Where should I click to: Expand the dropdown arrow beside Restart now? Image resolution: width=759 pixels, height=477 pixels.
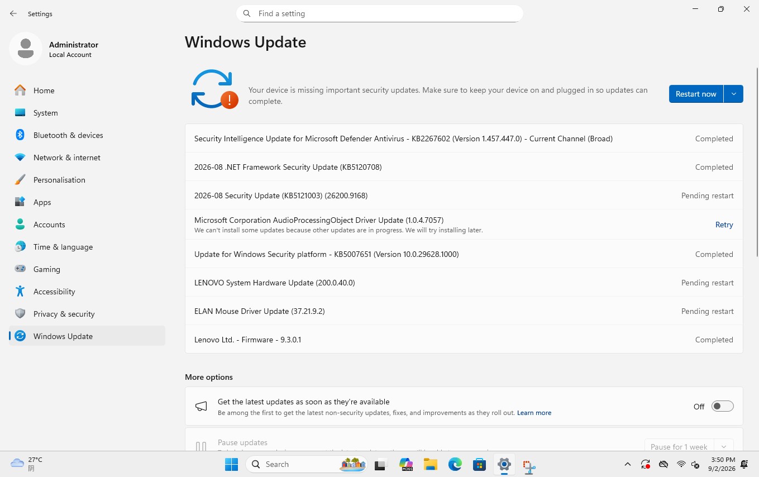(733, 94)
